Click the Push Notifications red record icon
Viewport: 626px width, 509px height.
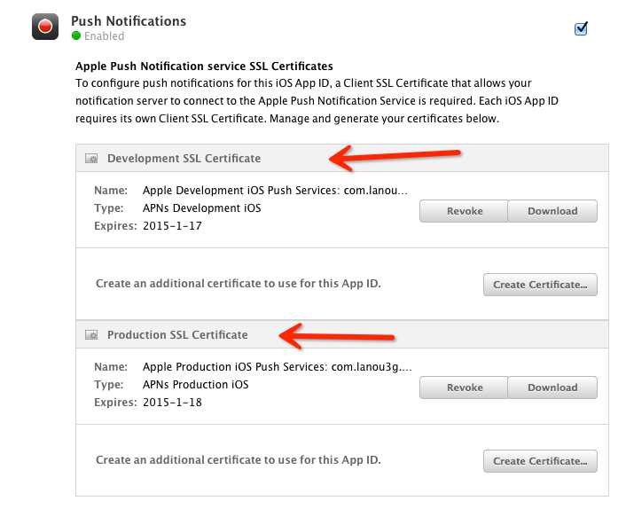pos(45,27)
